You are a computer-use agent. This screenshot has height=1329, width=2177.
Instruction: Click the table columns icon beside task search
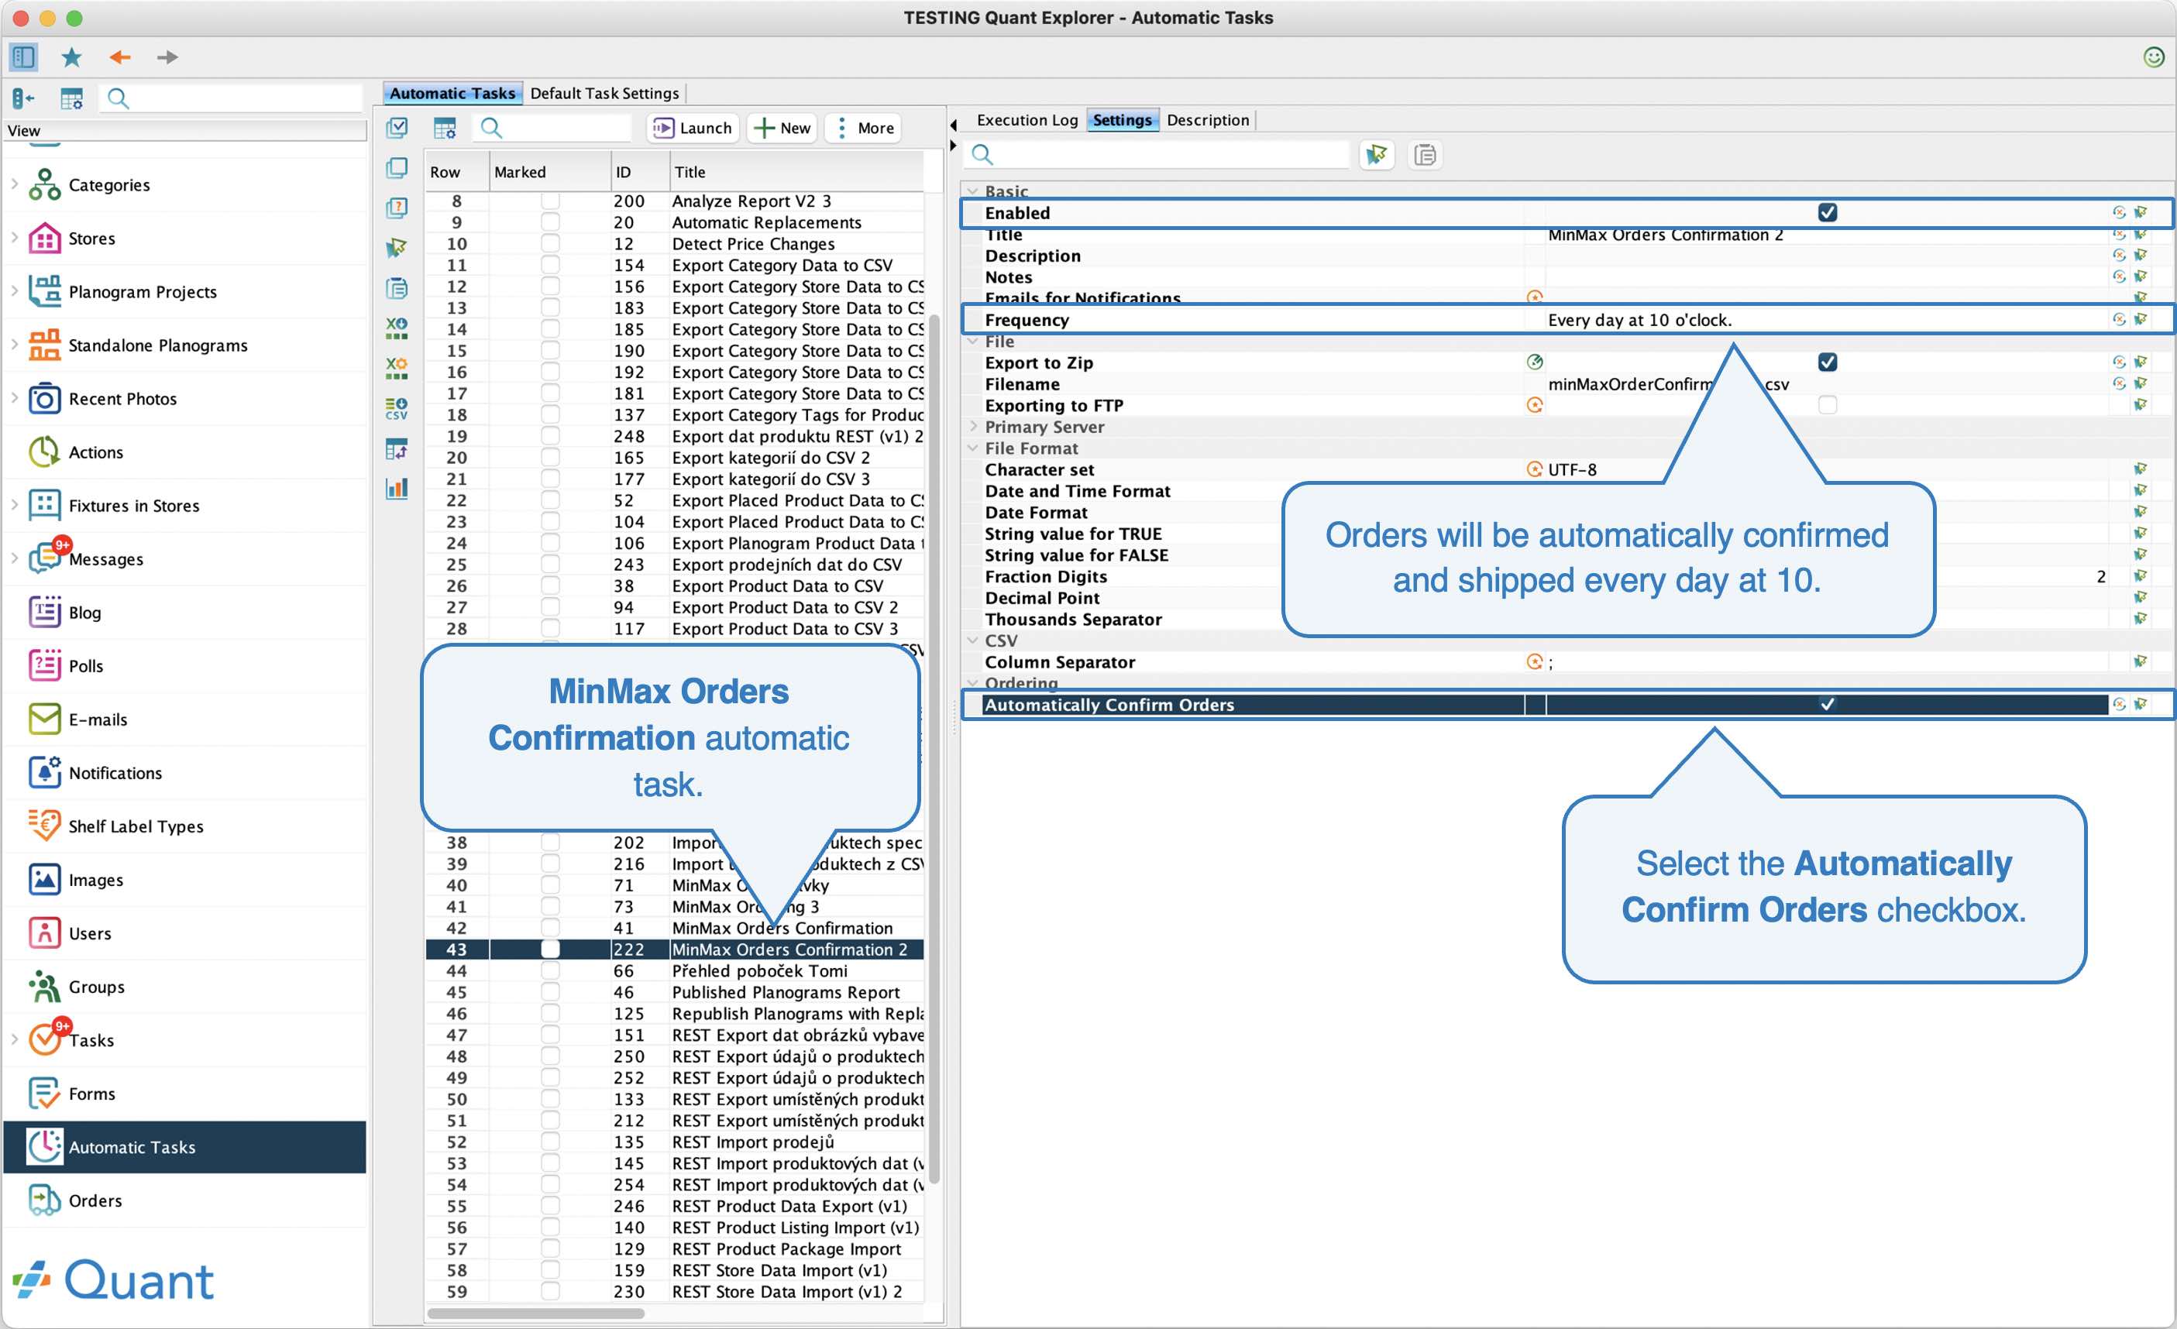point(445,128)
